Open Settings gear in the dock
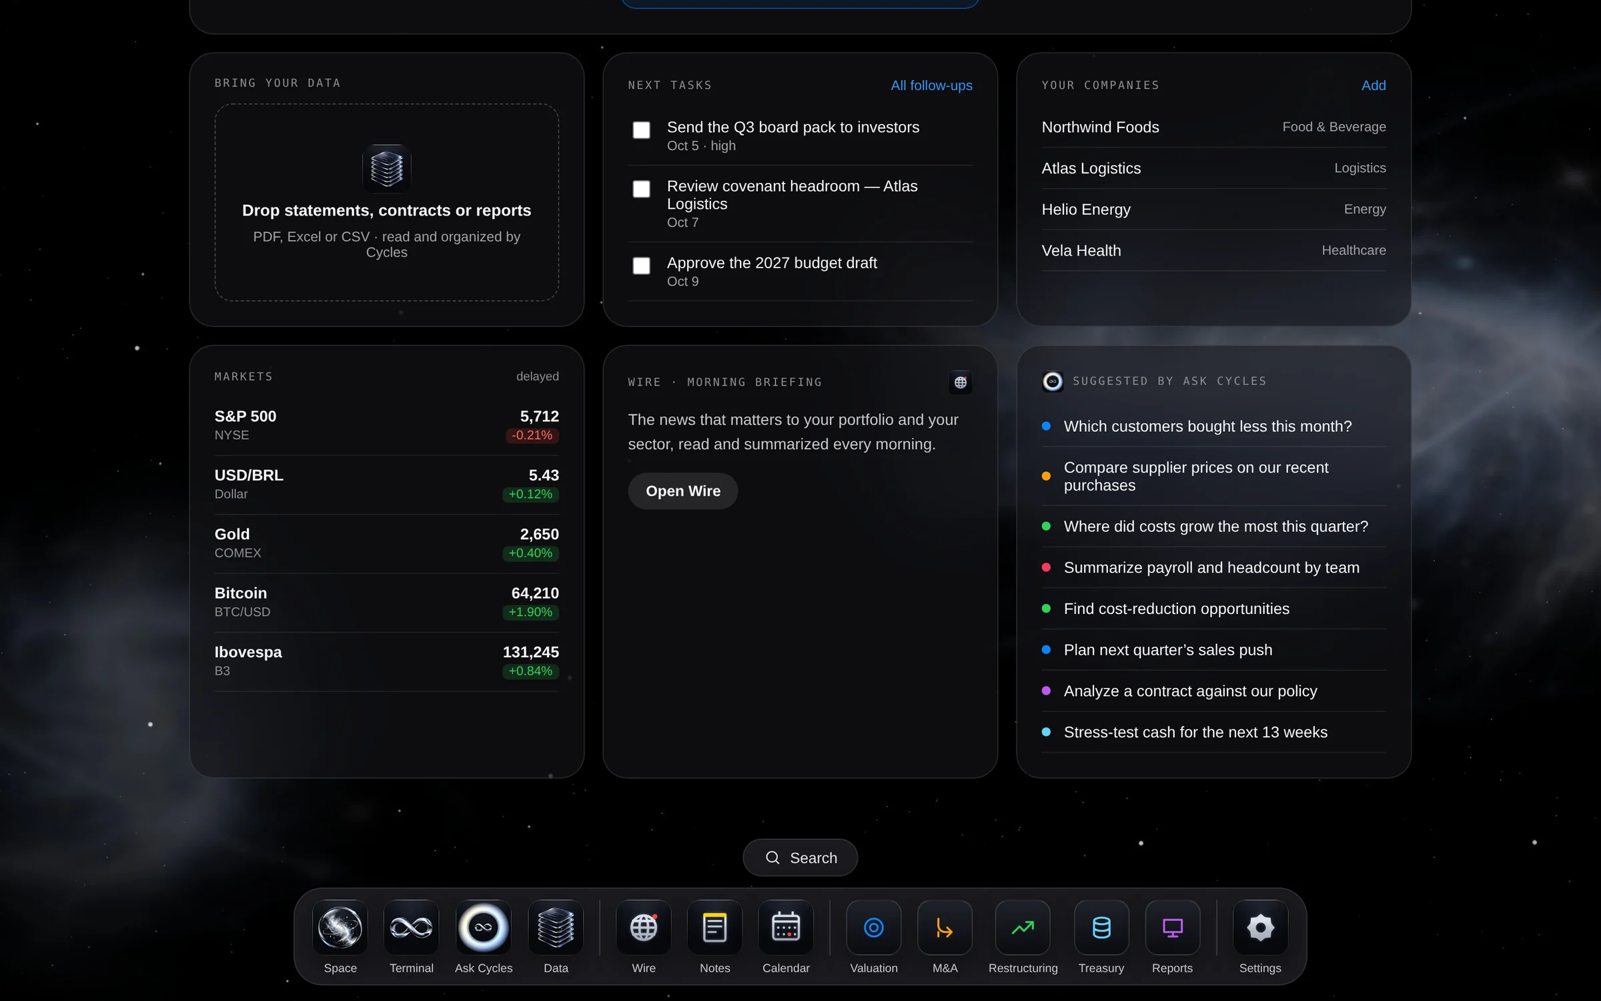 pyautogui.click(x=1260, y=927)
